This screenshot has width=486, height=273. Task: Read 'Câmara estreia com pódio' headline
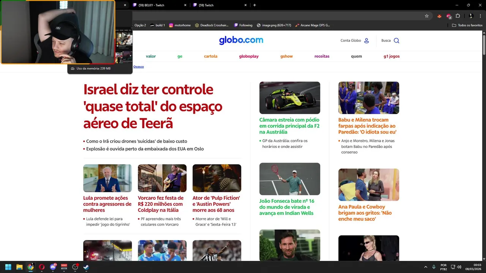tap(289, 126)
